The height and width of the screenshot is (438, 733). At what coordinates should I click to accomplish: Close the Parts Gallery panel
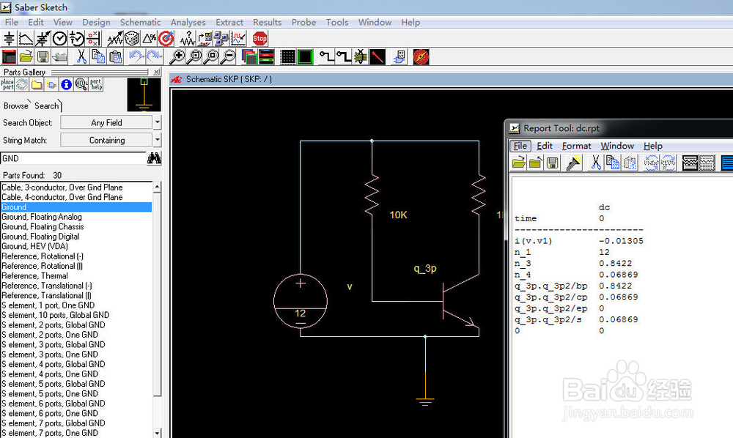[157, 72]
